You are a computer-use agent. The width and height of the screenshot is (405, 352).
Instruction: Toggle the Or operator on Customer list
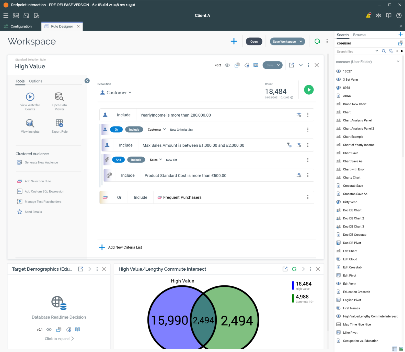pyautogui.click(x=116, y=130)
